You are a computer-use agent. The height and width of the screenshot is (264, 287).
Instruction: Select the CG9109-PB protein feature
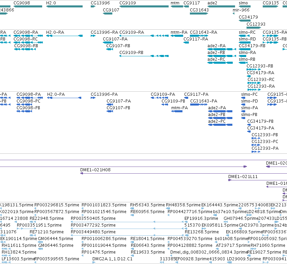[x=165, y=105]
